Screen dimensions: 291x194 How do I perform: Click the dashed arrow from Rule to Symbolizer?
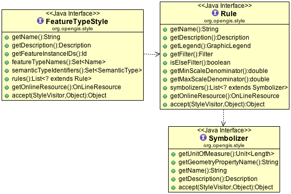click(x=223, y=118)
